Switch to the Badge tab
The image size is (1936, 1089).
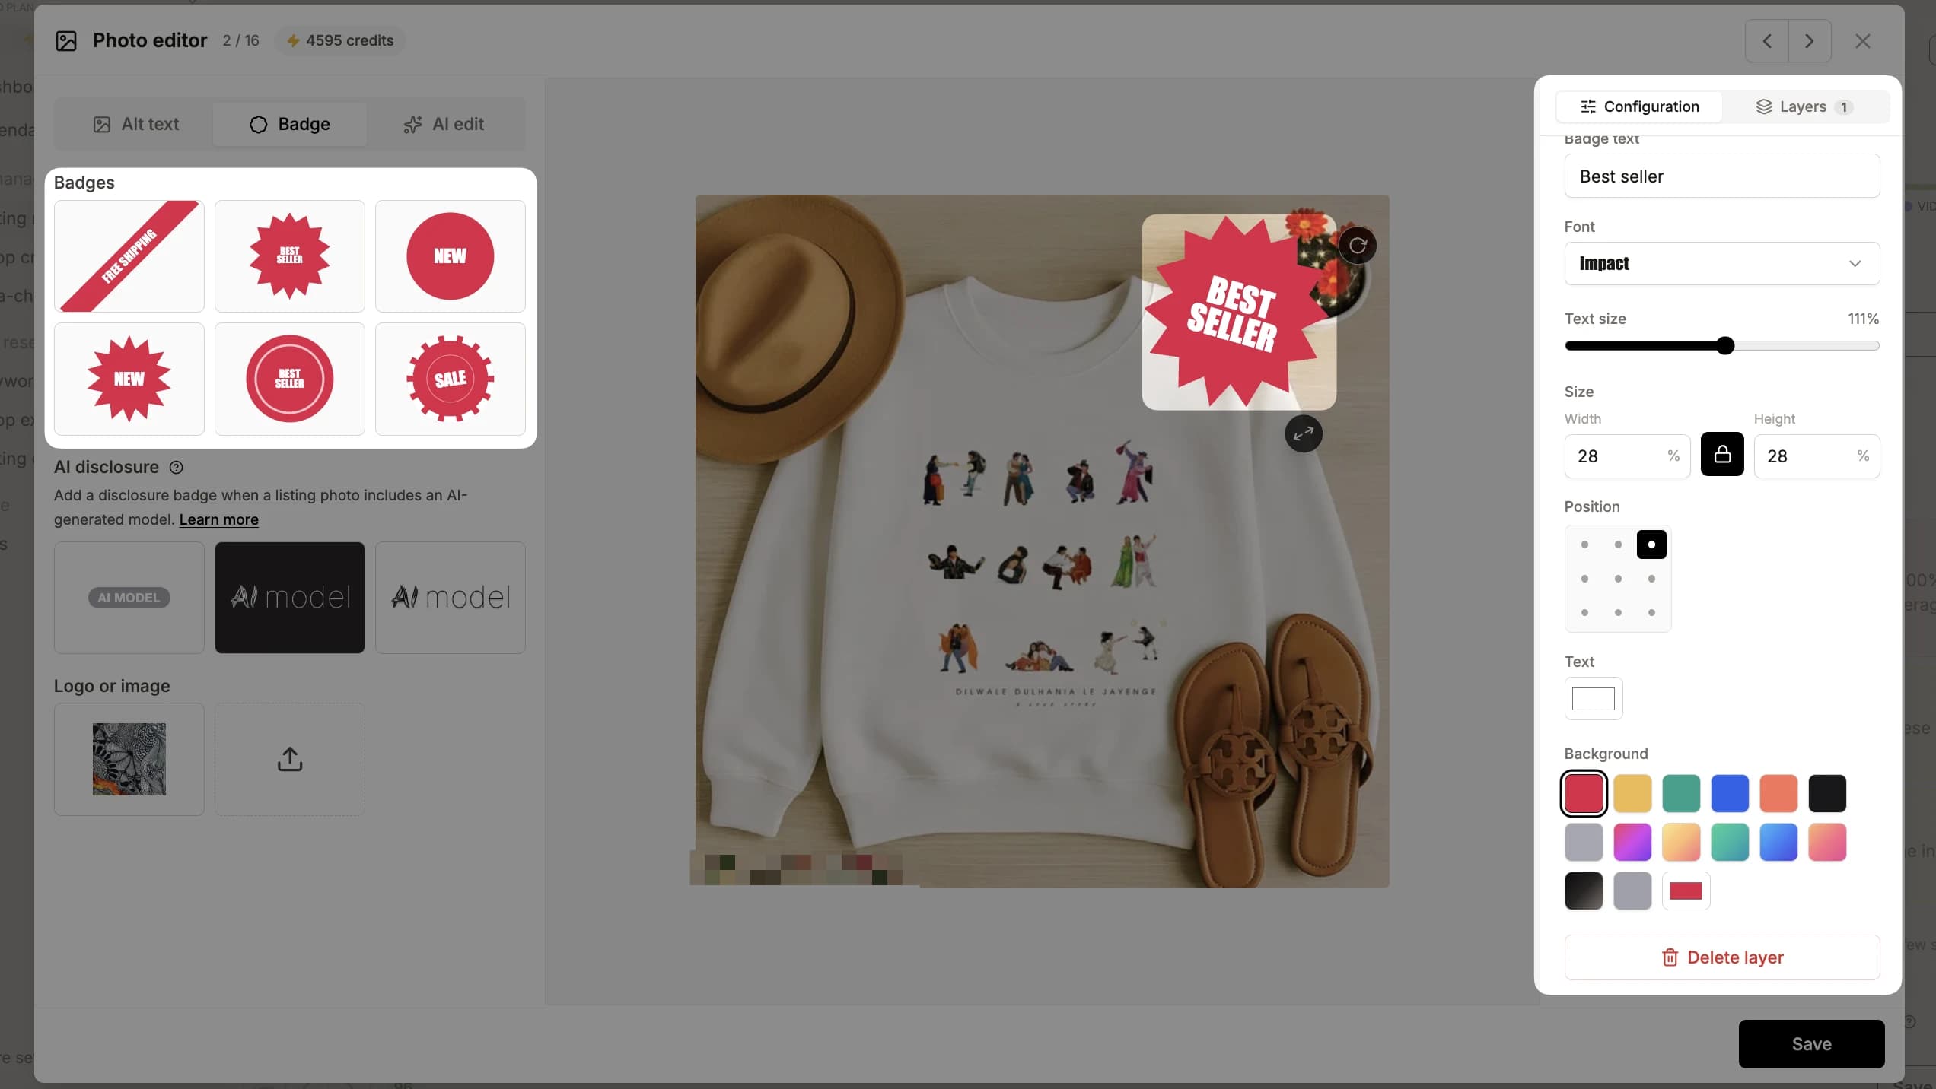click(289, 124)
